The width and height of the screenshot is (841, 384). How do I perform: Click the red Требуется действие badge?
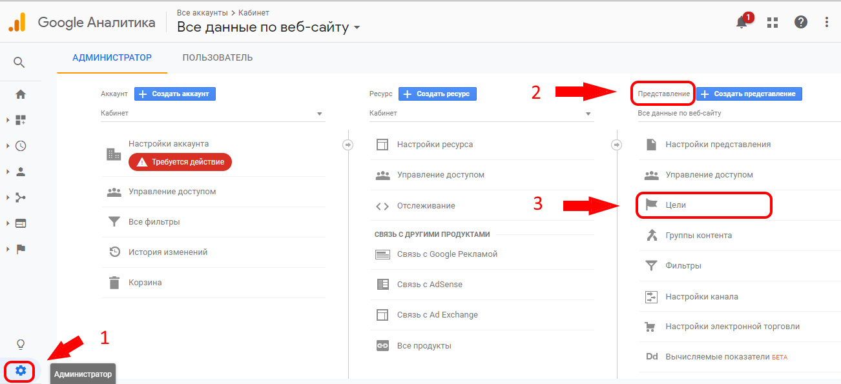point(180,162)
